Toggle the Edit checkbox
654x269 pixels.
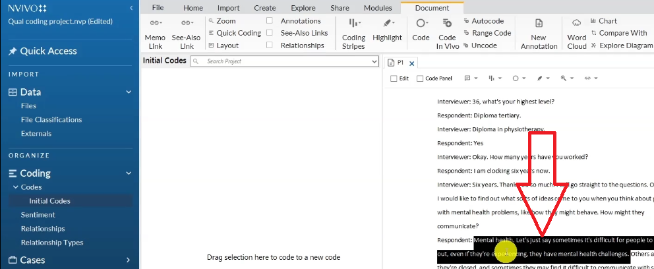tap(394, 78)
